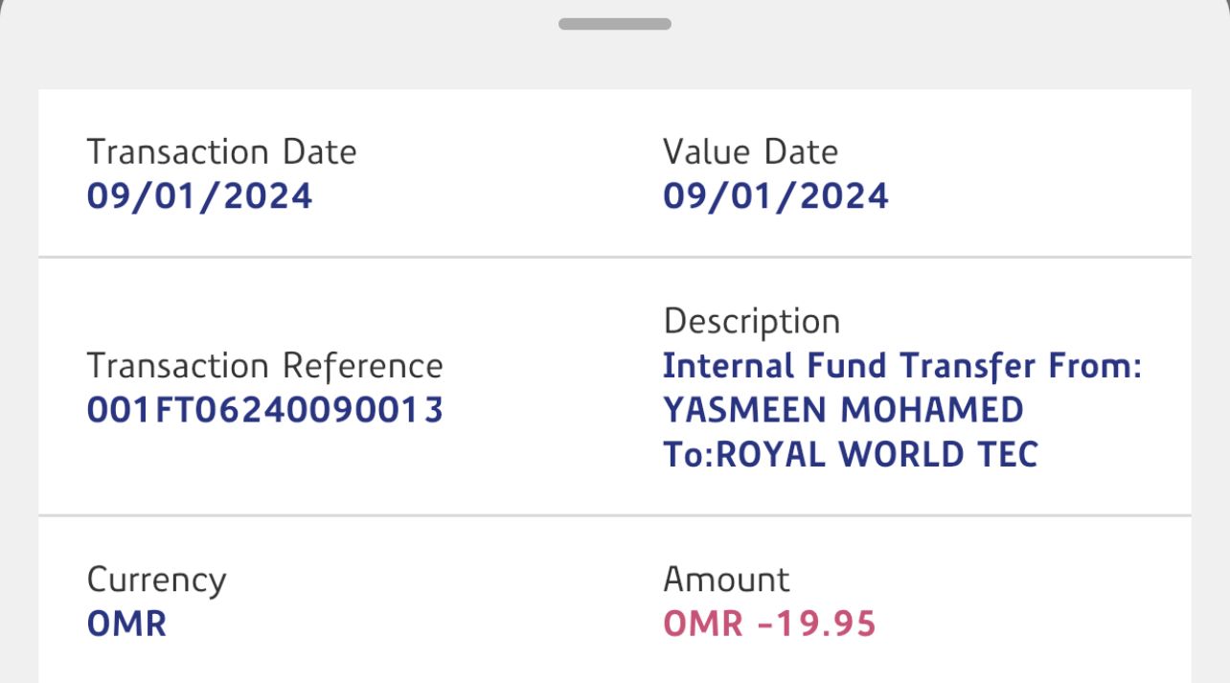
Task: Click the Description label
Action: (x=751, y=322)
